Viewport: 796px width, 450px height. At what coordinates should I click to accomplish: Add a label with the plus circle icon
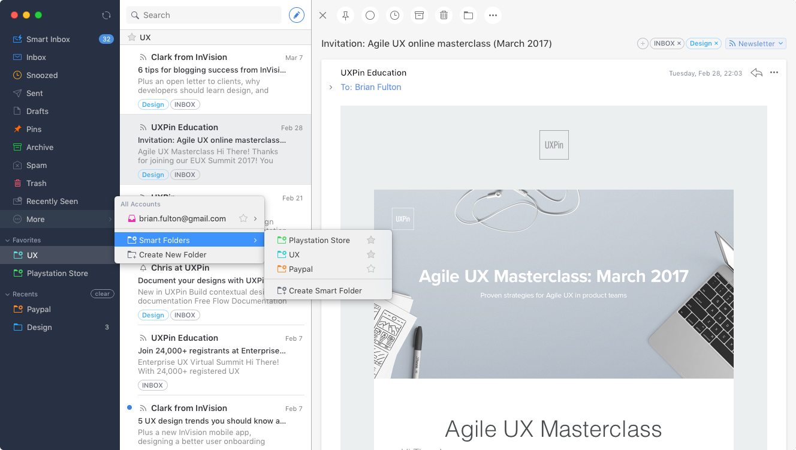(643, 43)
